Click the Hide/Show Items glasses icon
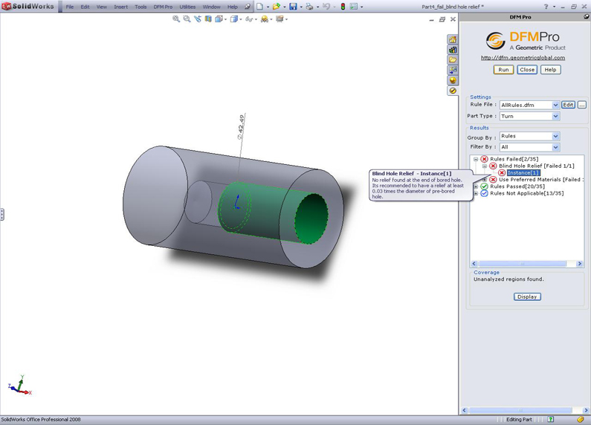The height and width of the screenshot is (425, 591). pos(249,19)
